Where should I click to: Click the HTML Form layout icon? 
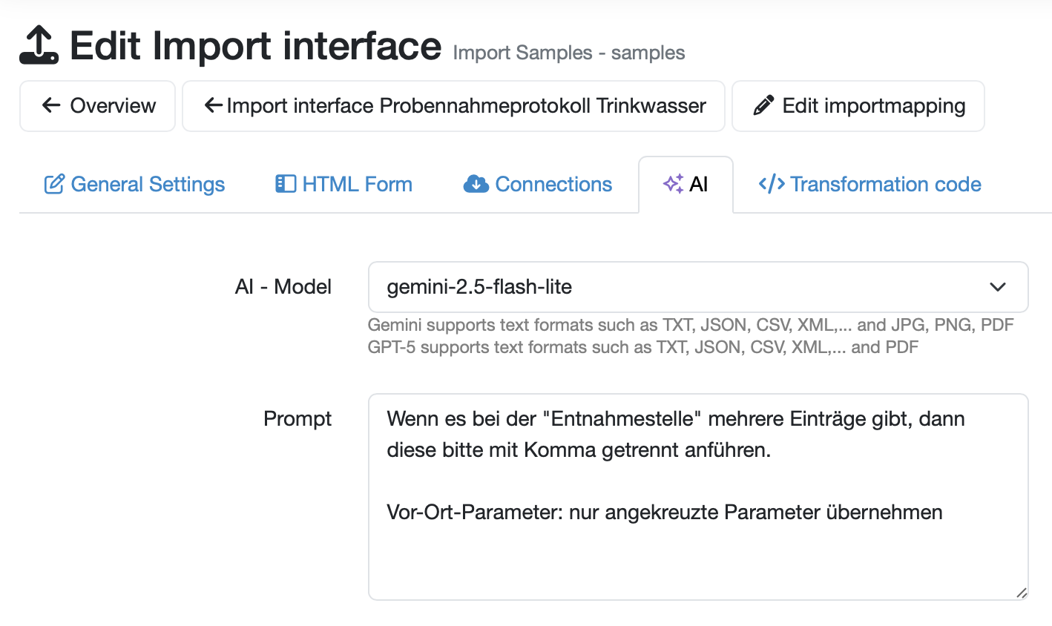point(285,184)
